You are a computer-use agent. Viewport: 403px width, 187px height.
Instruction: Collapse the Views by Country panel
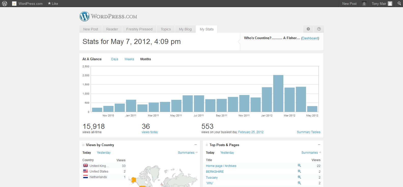(x=196, y=145)
